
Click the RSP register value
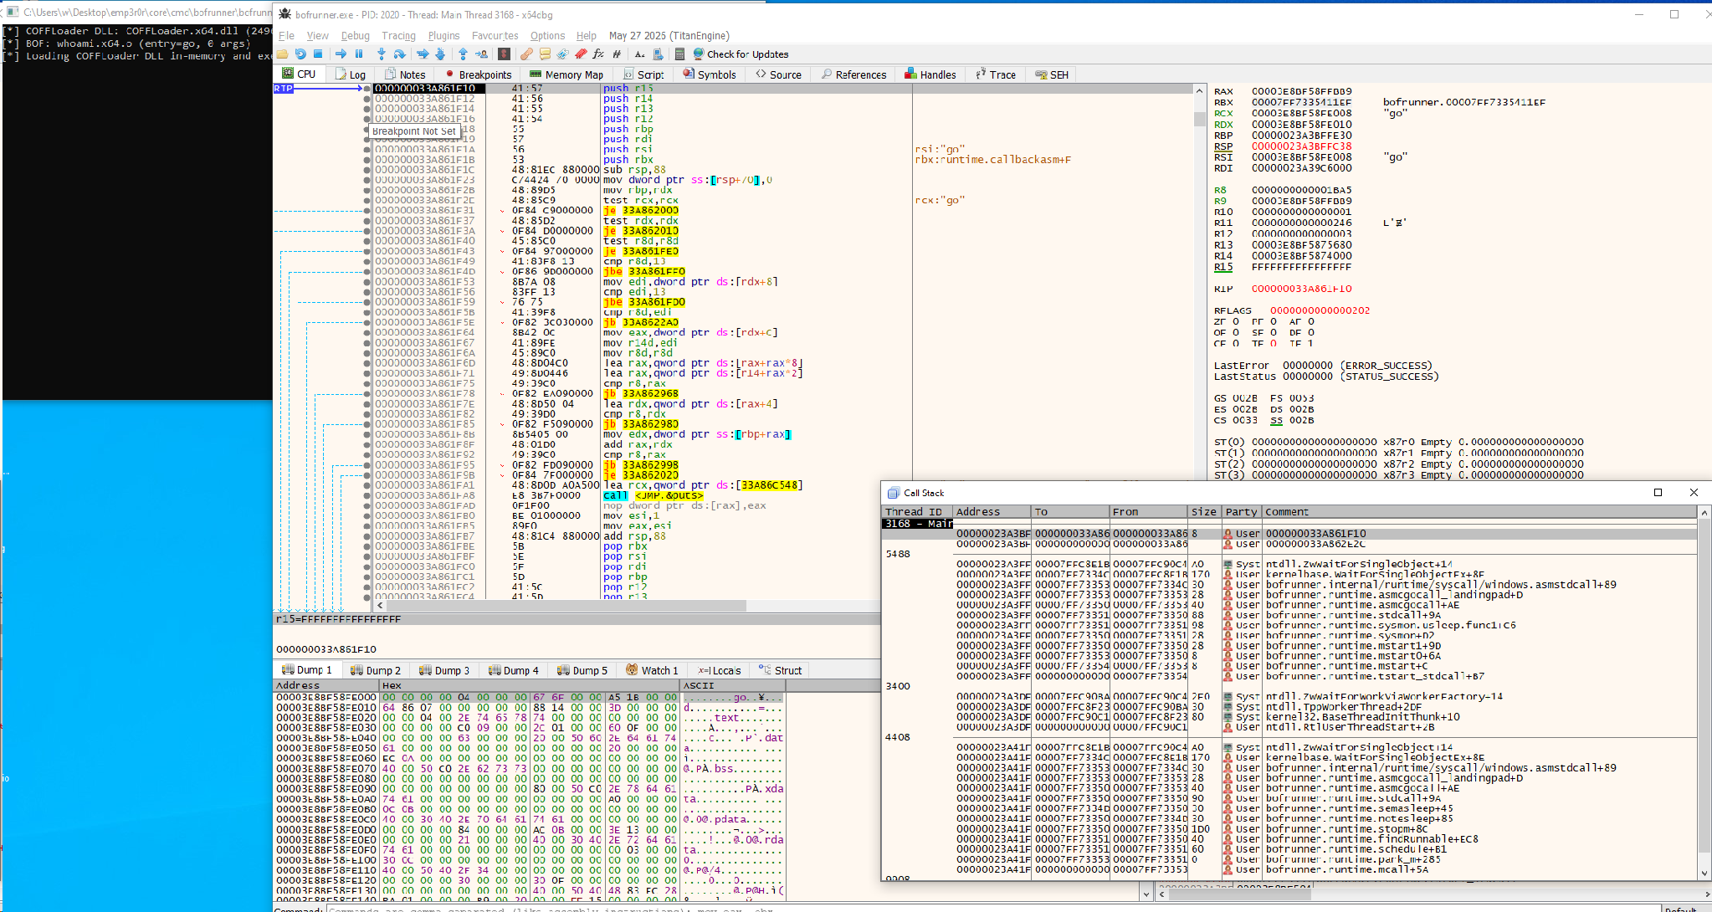(1301, 146)
